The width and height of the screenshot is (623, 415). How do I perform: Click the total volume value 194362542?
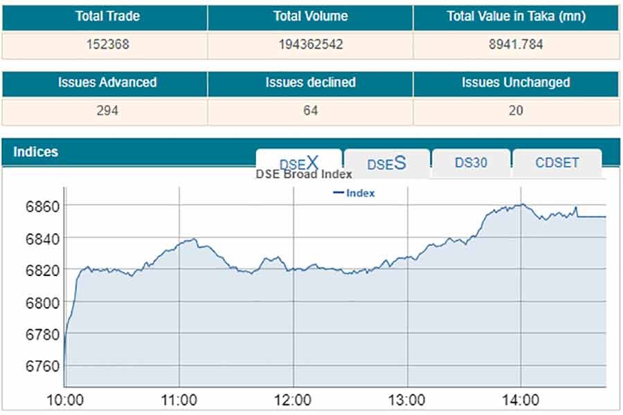[310, 45]
